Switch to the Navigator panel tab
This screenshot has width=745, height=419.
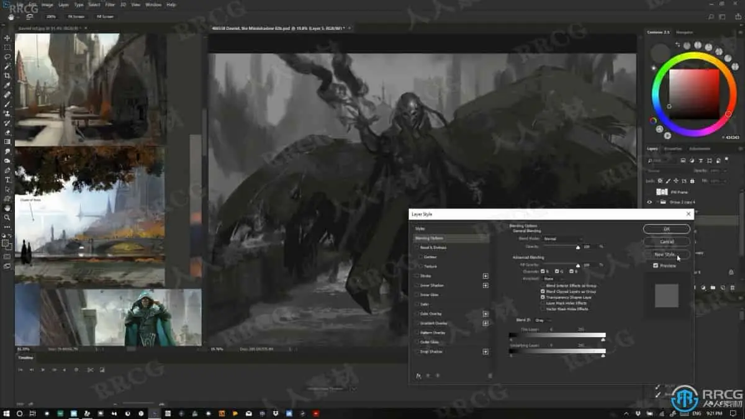point(685,32)
